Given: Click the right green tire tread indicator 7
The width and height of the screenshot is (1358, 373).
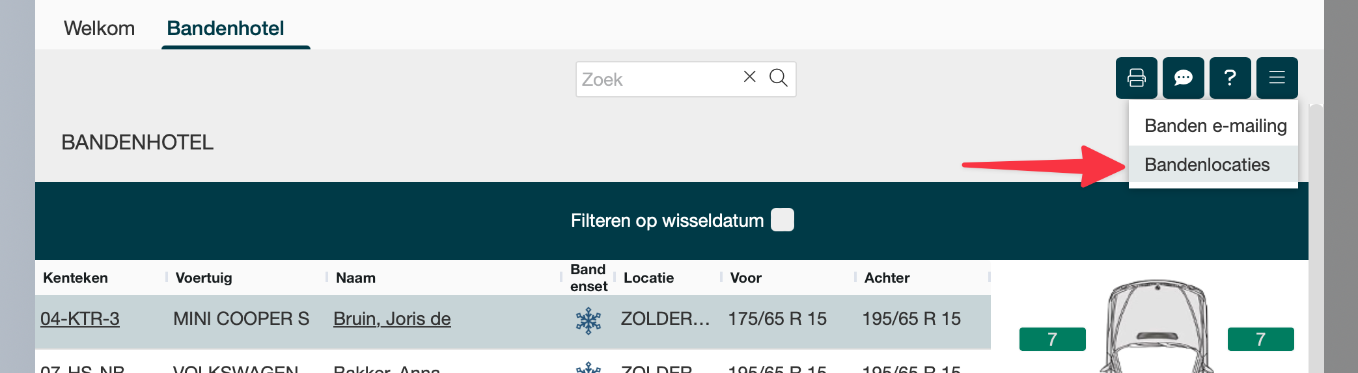Looking at the screenshot, I should coord(1260,339).
